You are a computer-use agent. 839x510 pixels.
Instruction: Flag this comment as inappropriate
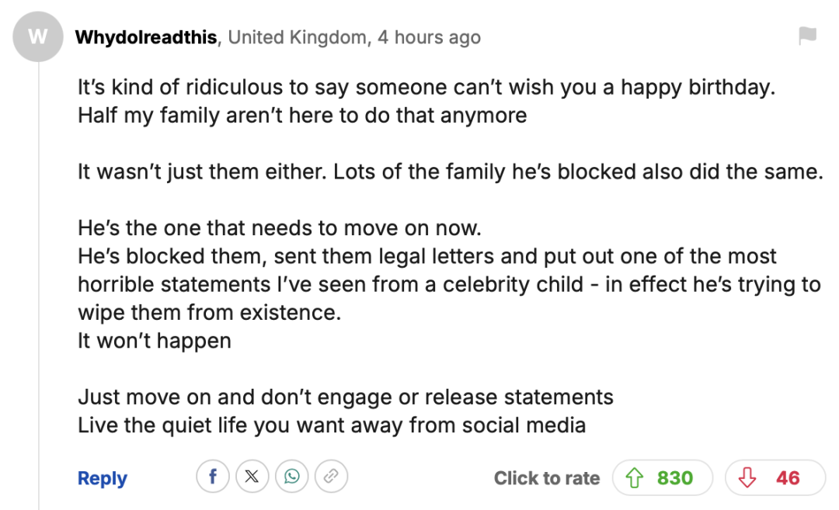coord(808,36)
